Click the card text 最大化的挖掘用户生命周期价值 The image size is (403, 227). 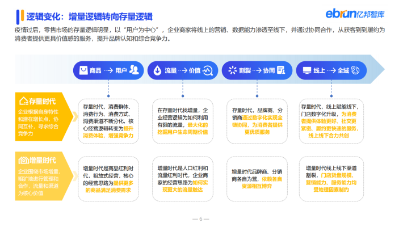point(183,128)
